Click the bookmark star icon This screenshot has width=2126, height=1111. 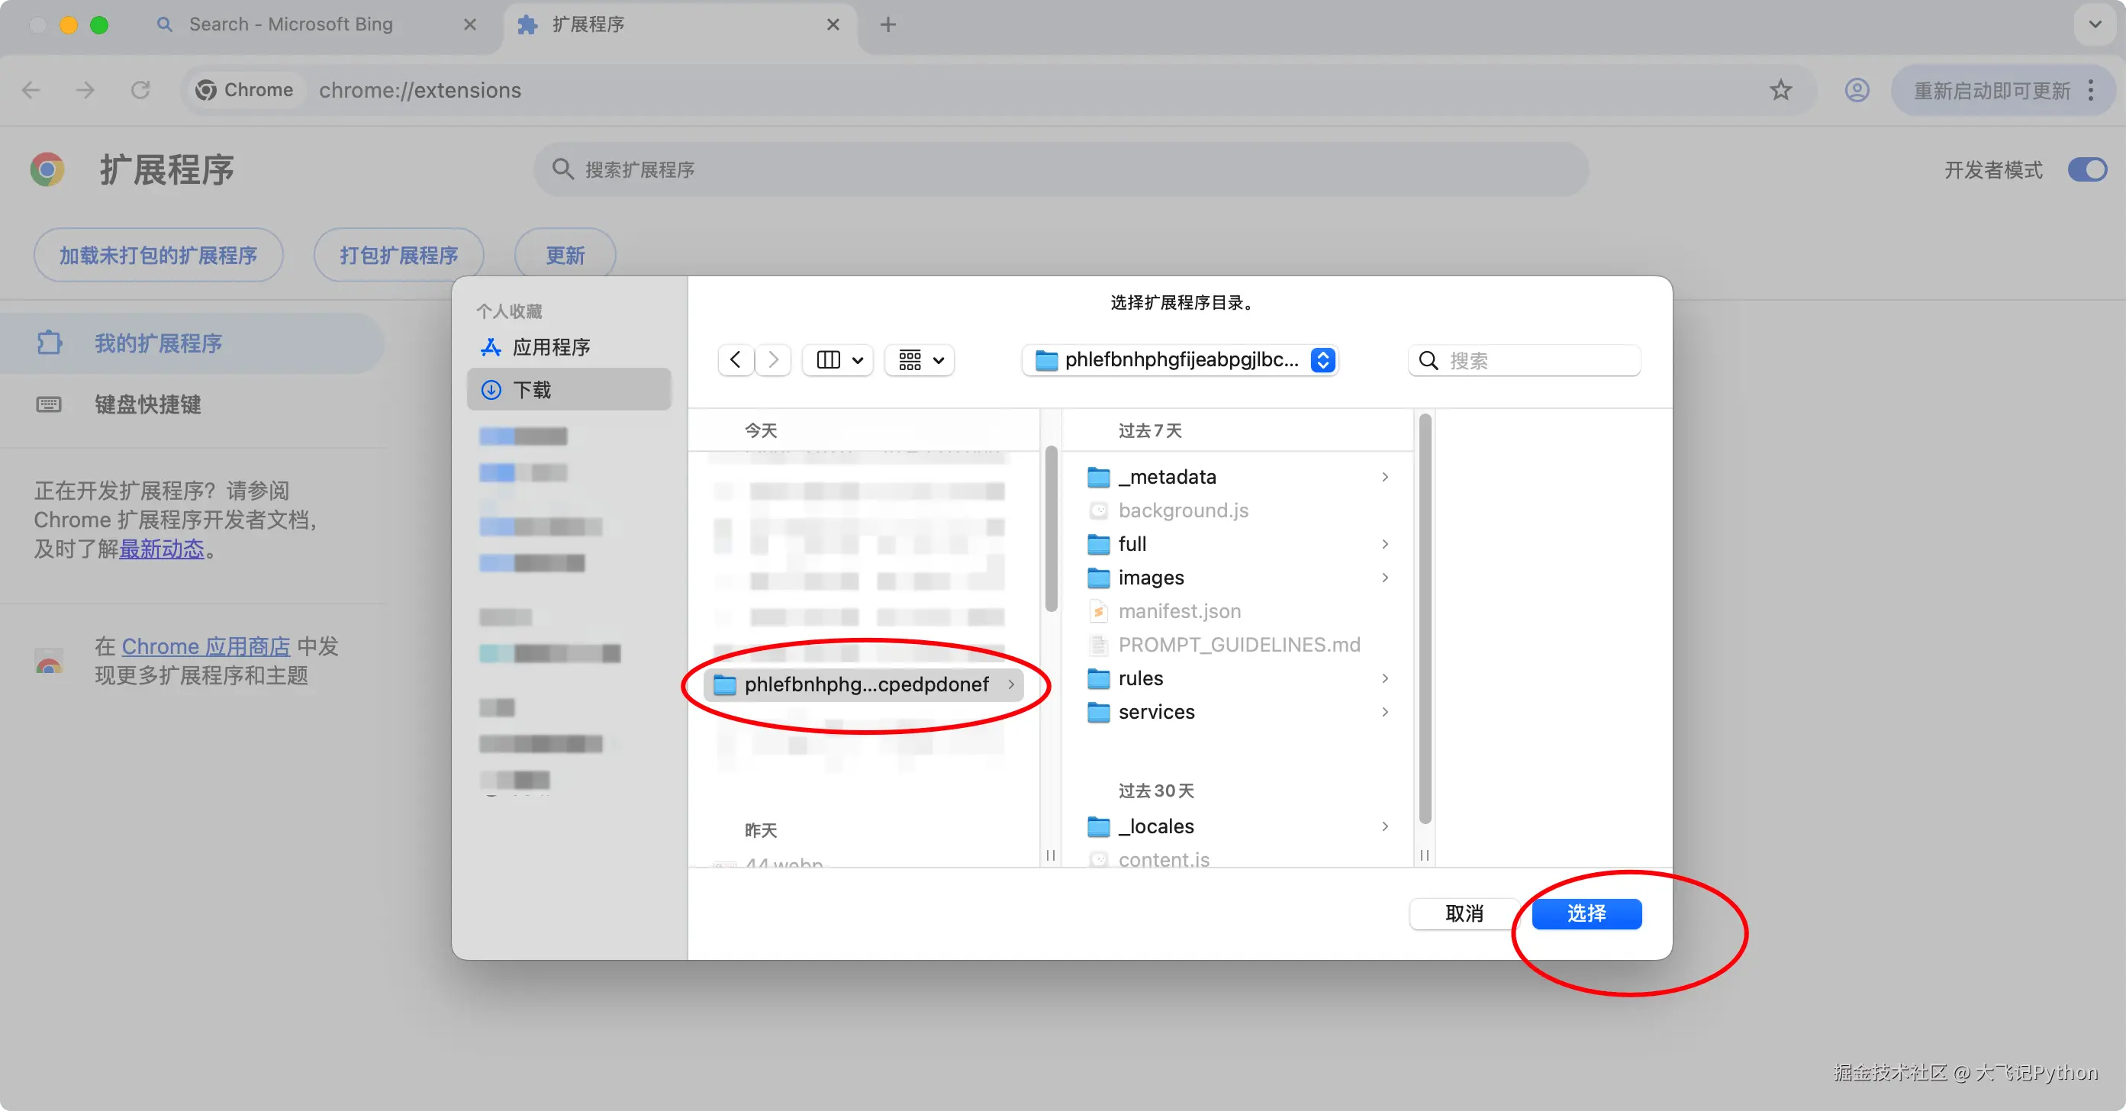(1780, 90)
